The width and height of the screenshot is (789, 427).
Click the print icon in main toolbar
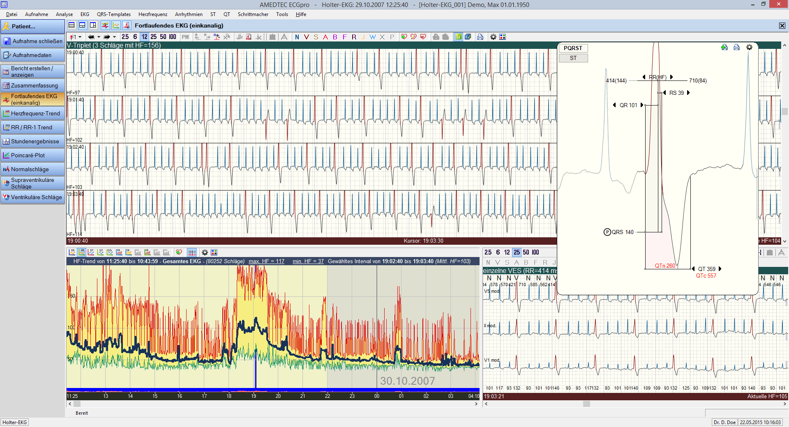click(480, 37)
